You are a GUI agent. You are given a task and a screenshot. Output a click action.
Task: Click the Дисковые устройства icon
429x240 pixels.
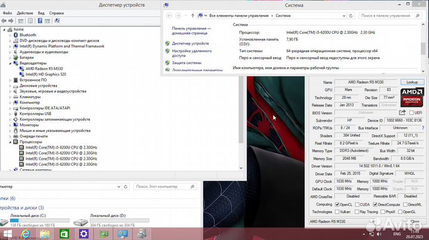tap(15, 86)
